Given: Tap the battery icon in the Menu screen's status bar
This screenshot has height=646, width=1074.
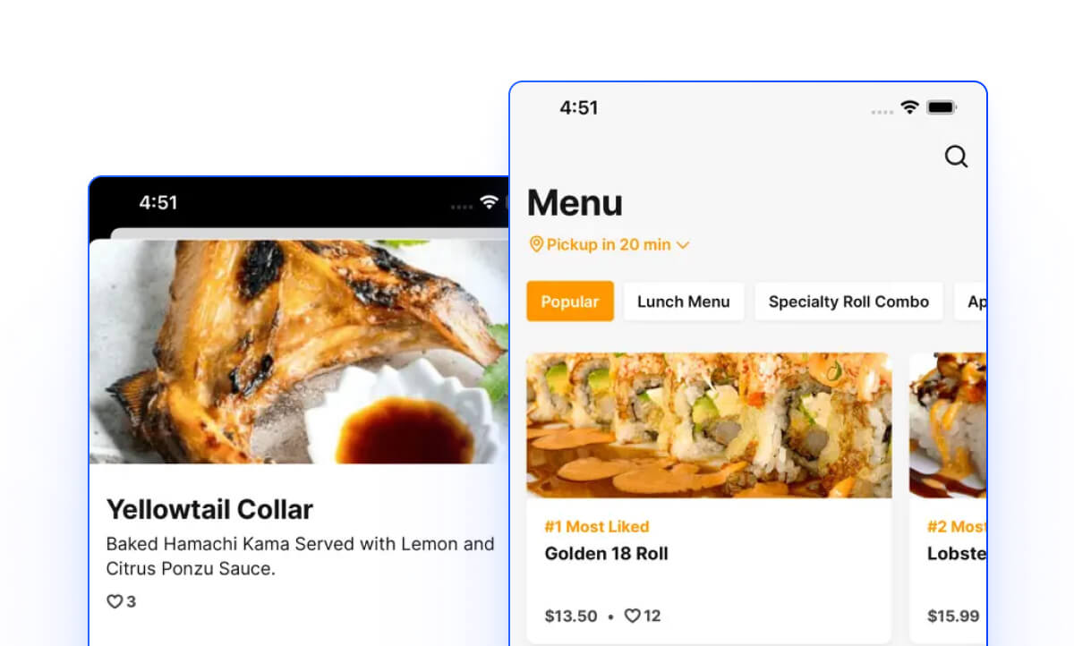Looking at the screenshot, I should (942, 107).
